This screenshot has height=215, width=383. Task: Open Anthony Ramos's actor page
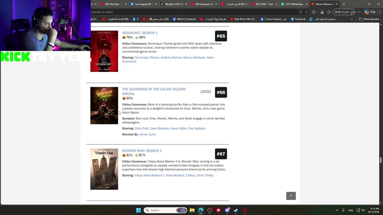pyautogui.click(x=171, y=57)
